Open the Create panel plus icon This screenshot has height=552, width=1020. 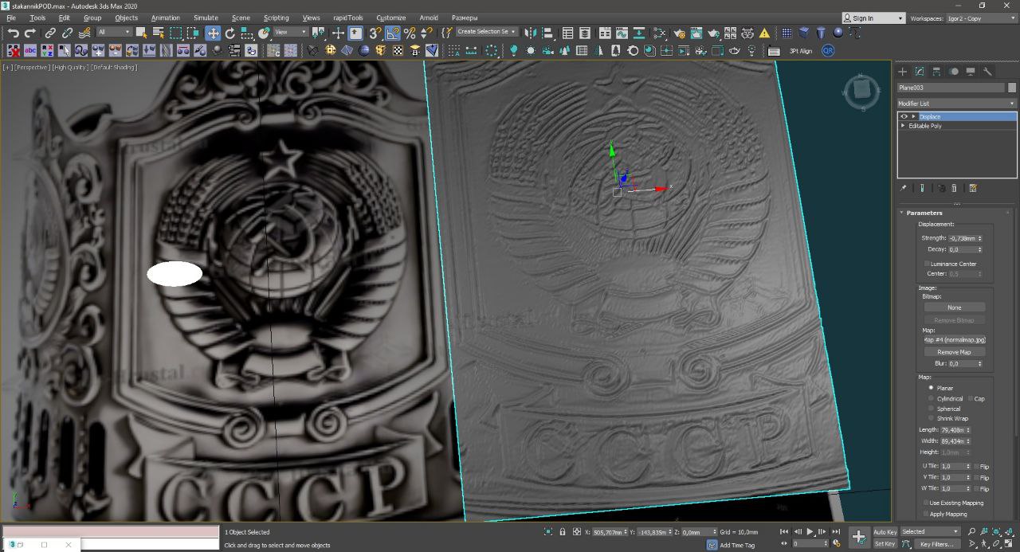(x=903, y=72)
